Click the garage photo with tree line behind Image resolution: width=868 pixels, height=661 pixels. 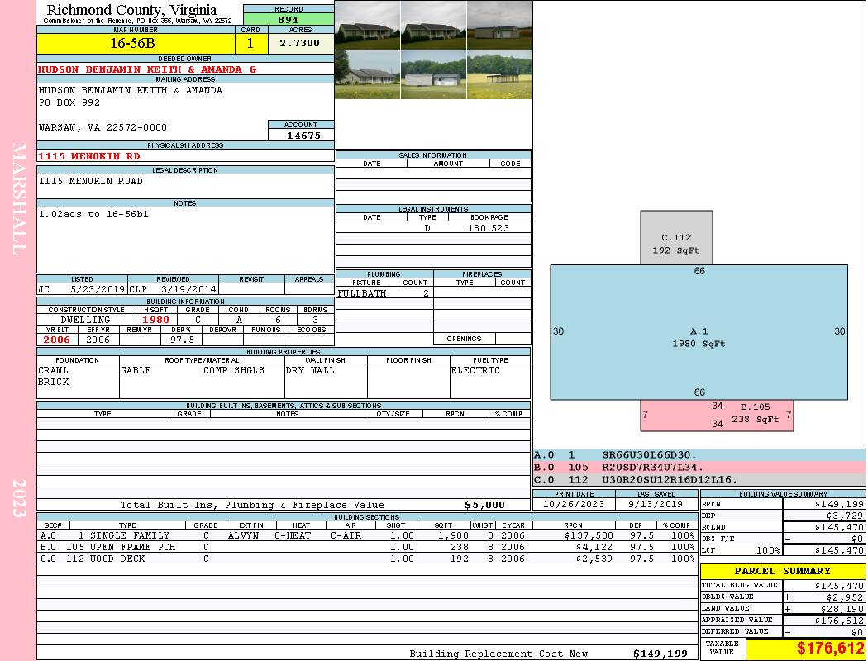(x=433, y=74)
